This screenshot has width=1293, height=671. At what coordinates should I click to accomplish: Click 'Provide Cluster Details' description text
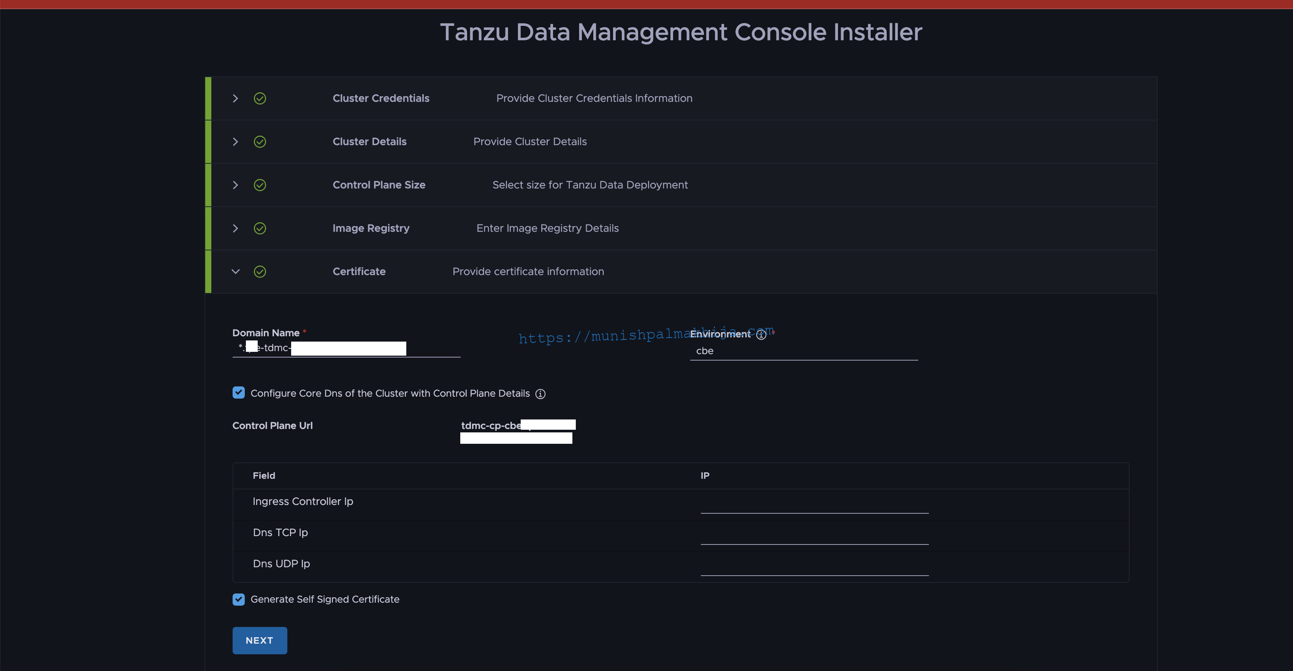(530, 141)
